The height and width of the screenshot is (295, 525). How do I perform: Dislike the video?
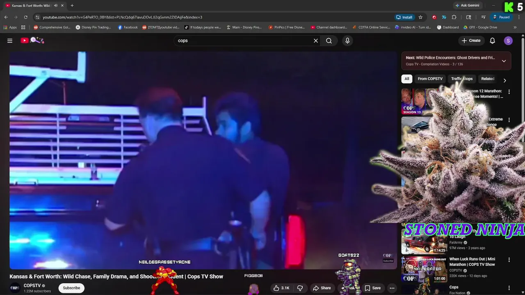pos(300,288)
